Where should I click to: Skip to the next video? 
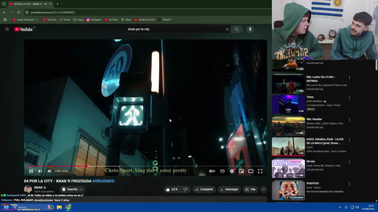point(40,171)
